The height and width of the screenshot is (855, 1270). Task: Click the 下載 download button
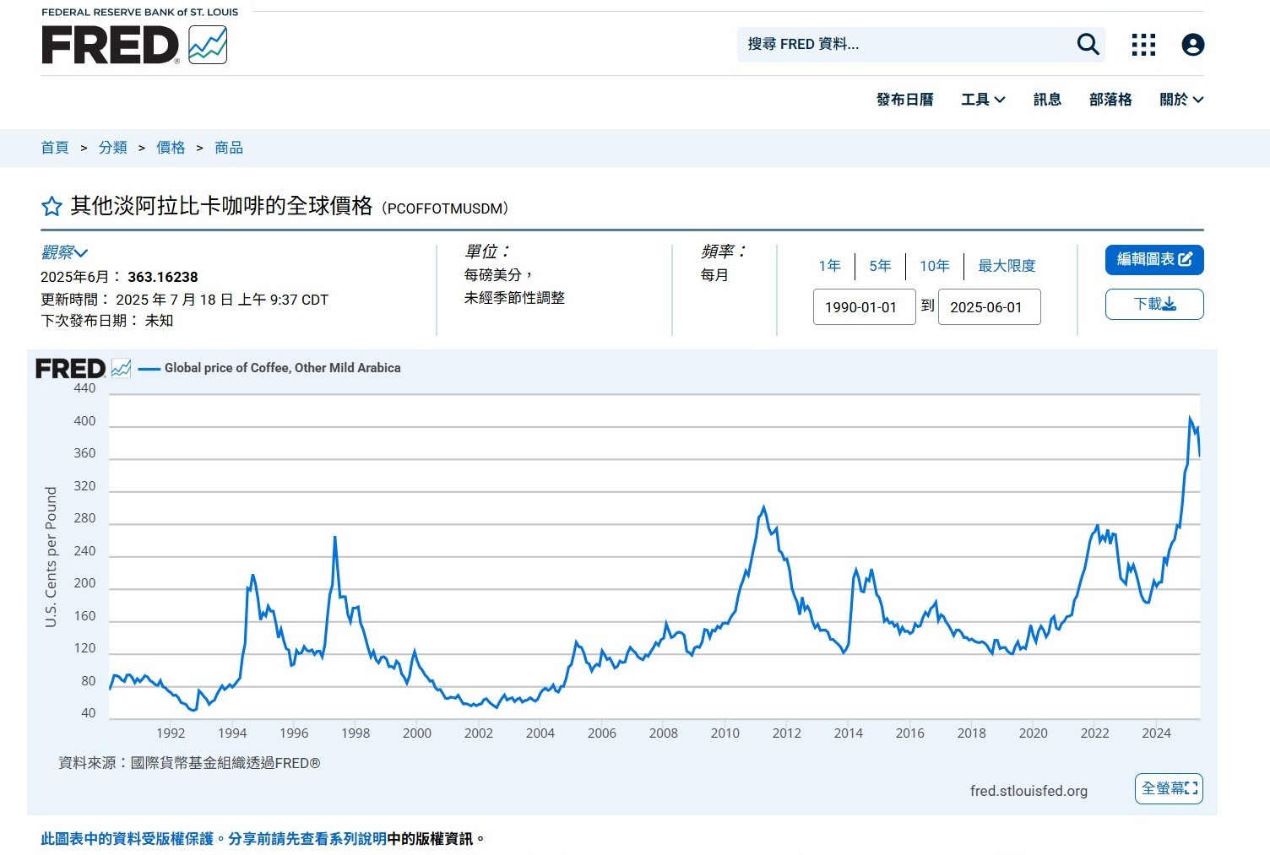pos(1153,304)
